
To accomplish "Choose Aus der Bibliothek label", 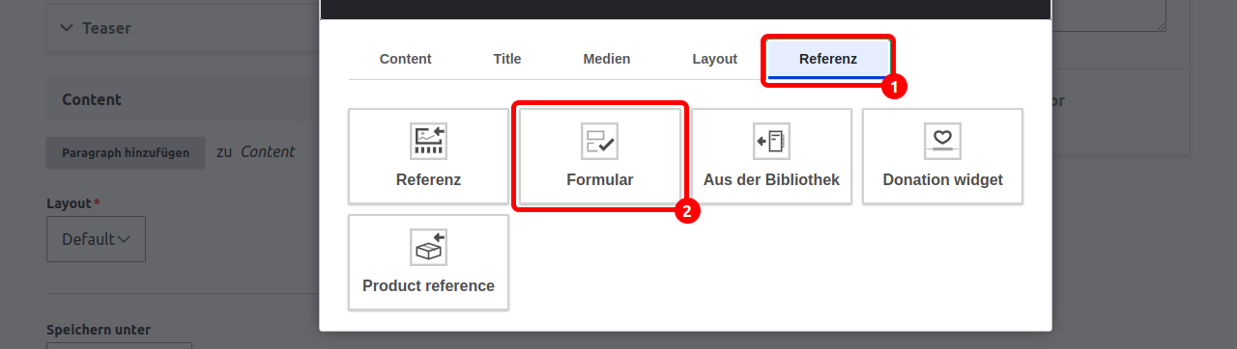I will 771,179.
